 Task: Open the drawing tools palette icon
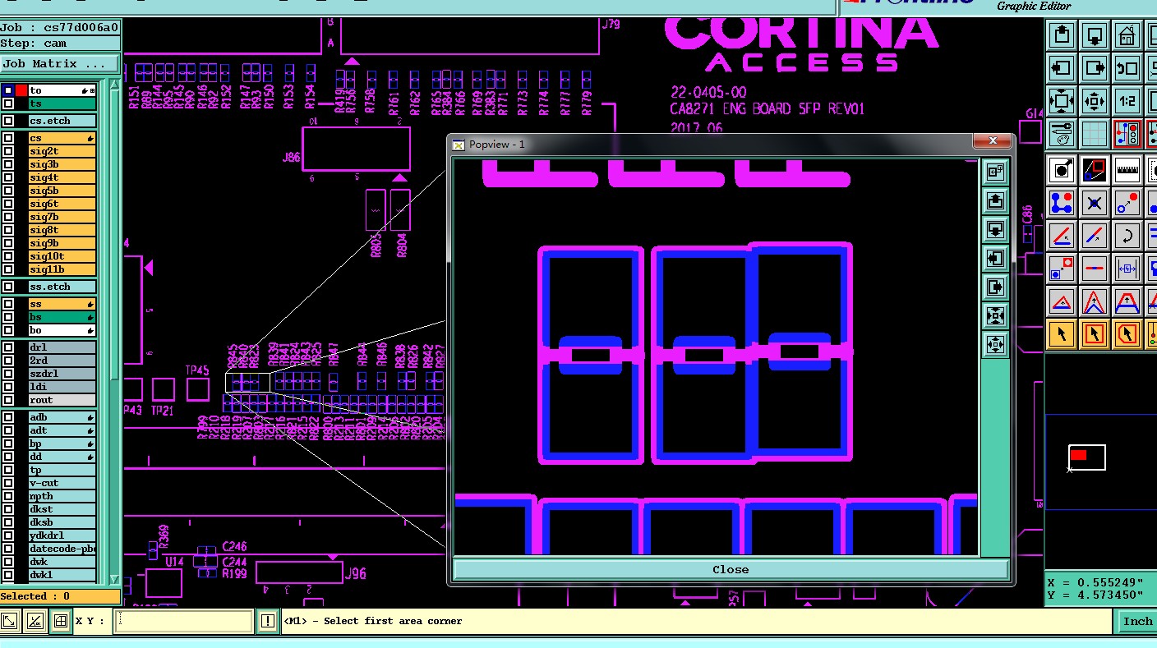coord(1062,134)
